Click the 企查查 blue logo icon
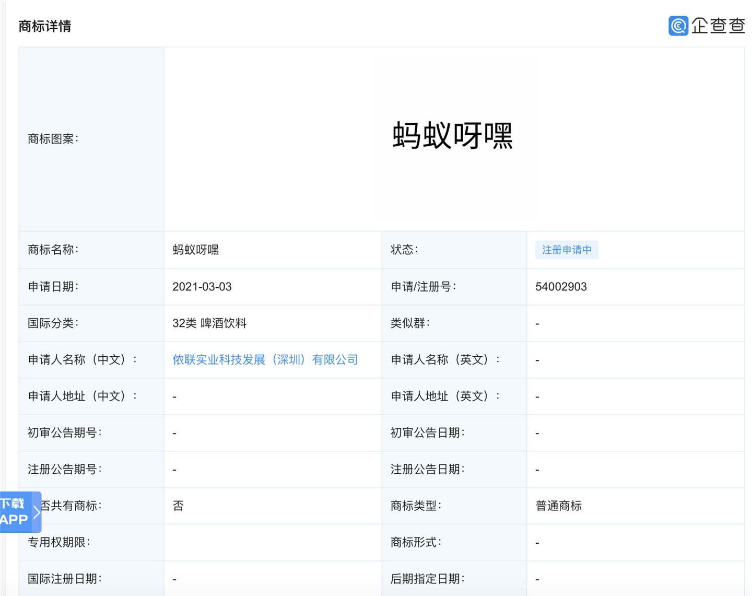The height and width of the screenshot is (596, 752). point(678,26)
